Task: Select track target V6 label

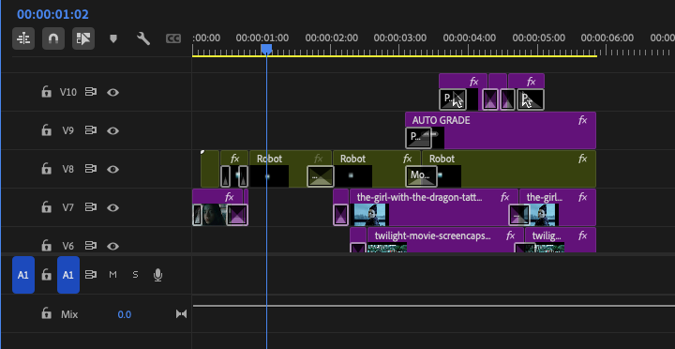Action: tap(68, 246)
